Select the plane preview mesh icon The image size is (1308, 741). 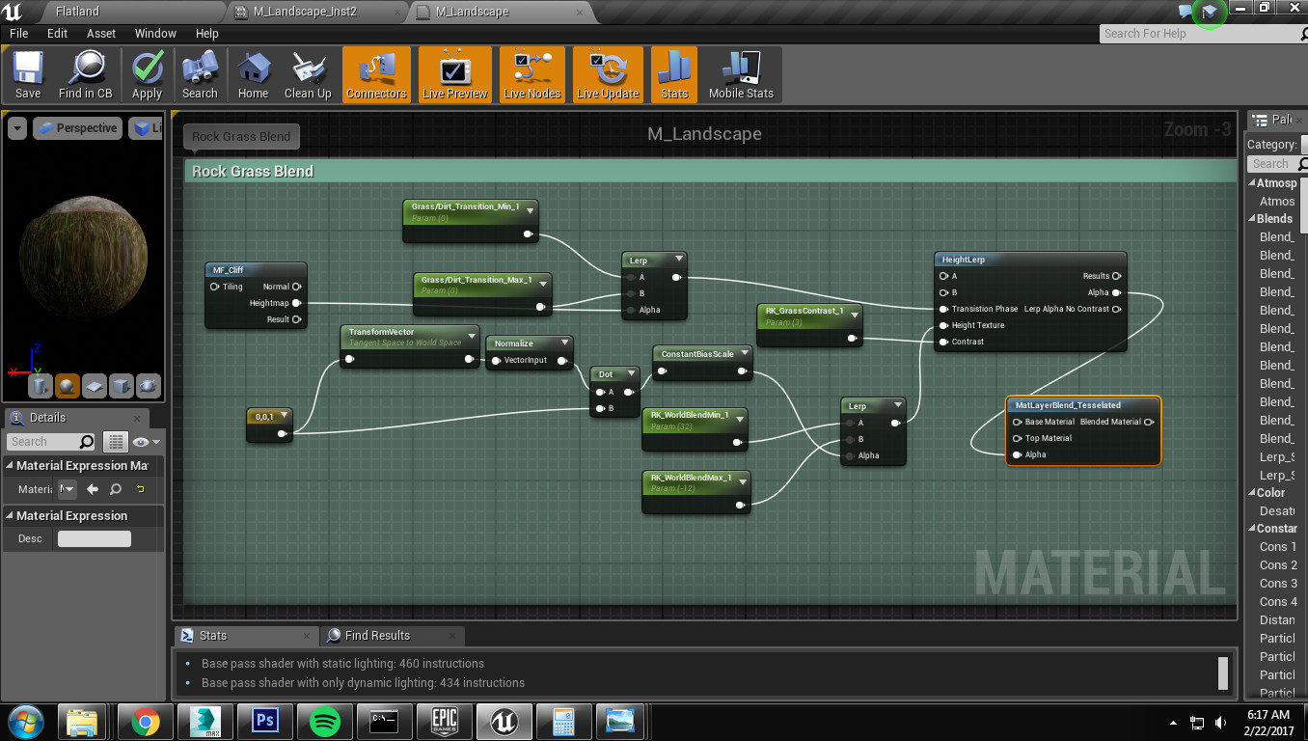coord(95,386)
